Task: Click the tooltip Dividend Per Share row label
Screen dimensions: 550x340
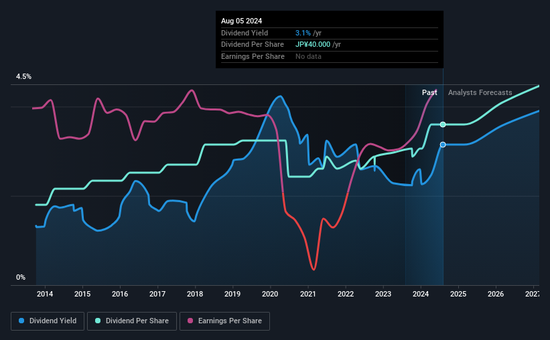Action: (x=253, y=45)
